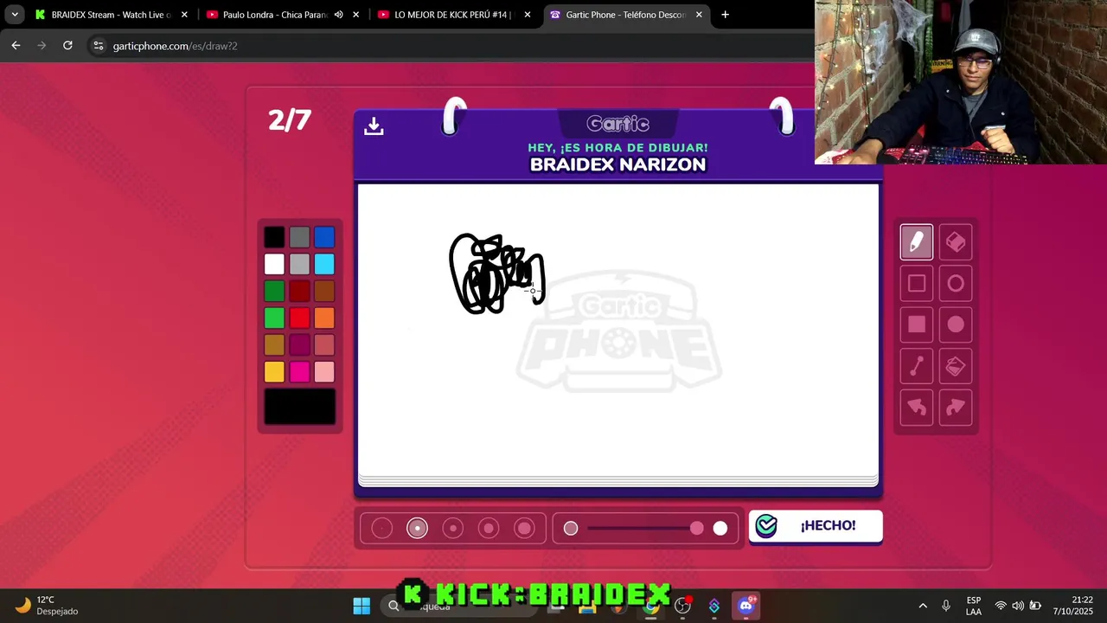Choose the filled ellipse shape tool
Image resolution: width=1107 pixels, height=623 pixels.
pyautogui.click(x=956, y=324)
